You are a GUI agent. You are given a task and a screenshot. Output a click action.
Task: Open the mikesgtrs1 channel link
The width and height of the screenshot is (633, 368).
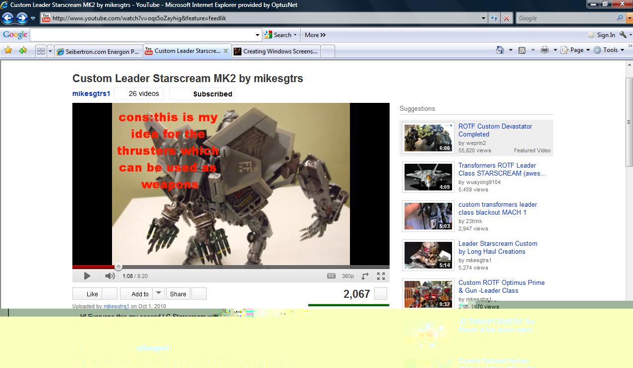91,93
